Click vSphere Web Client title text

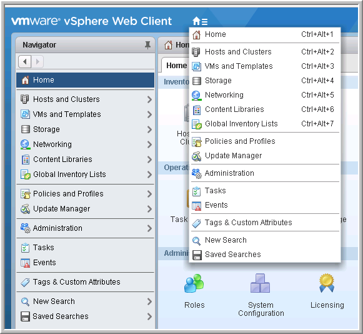click(118, 21)
